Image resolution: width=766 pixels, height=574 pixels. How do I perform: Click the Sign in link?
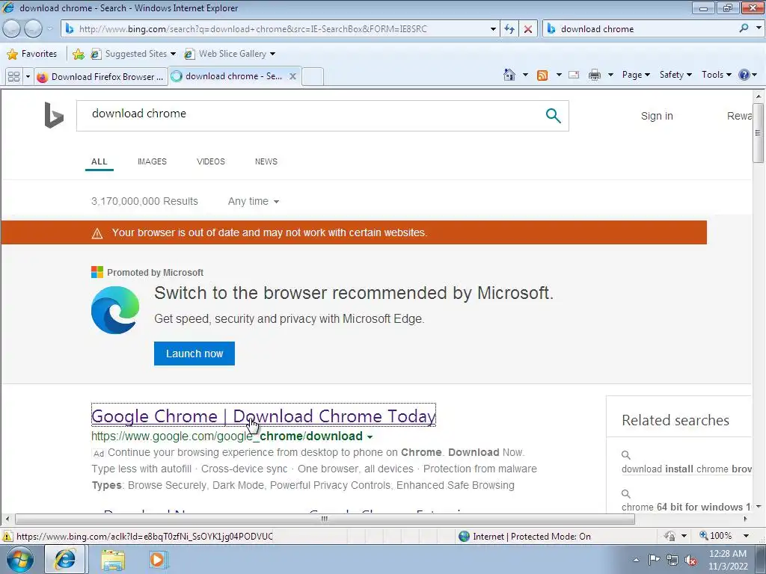point(657,116)
